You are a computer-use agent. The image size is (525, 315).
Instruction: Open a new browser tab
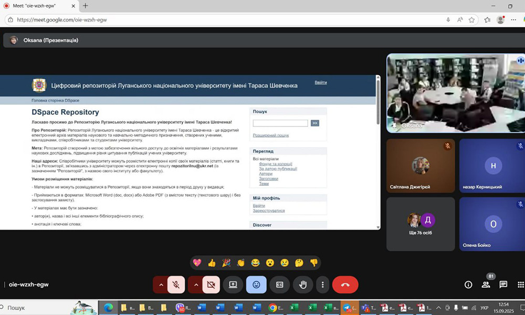pyautogui.click(x=86, y=6)
